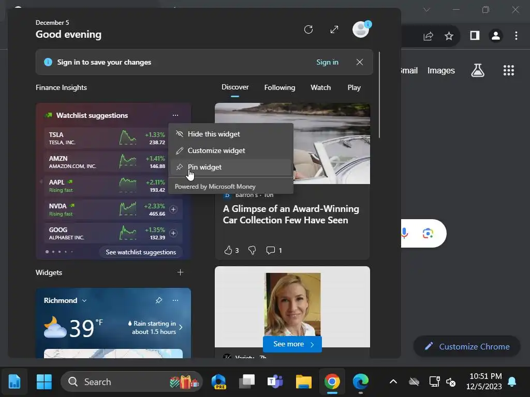Choose Customize widget option
This screenshot has height=397, width=530.
point(231,150)
